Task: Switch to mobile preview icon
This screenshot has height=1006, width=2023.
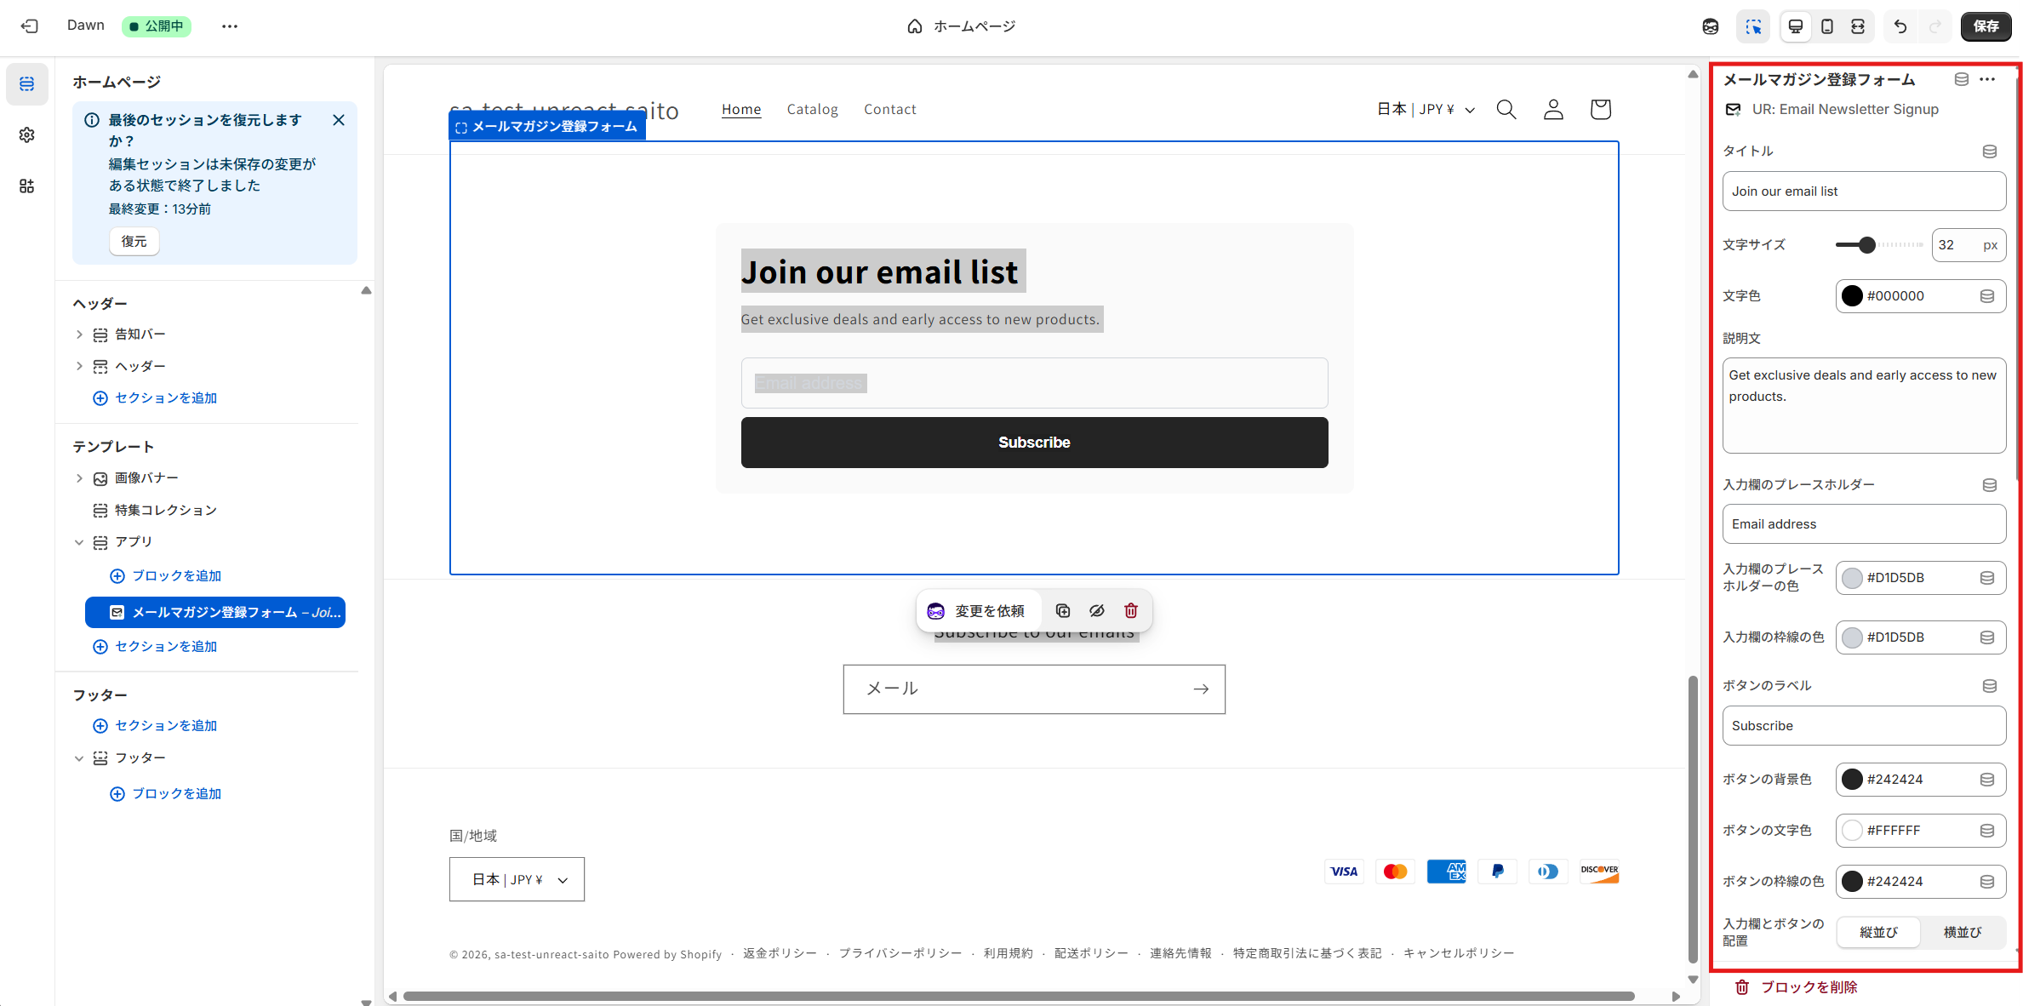Action: point(1826,26)
